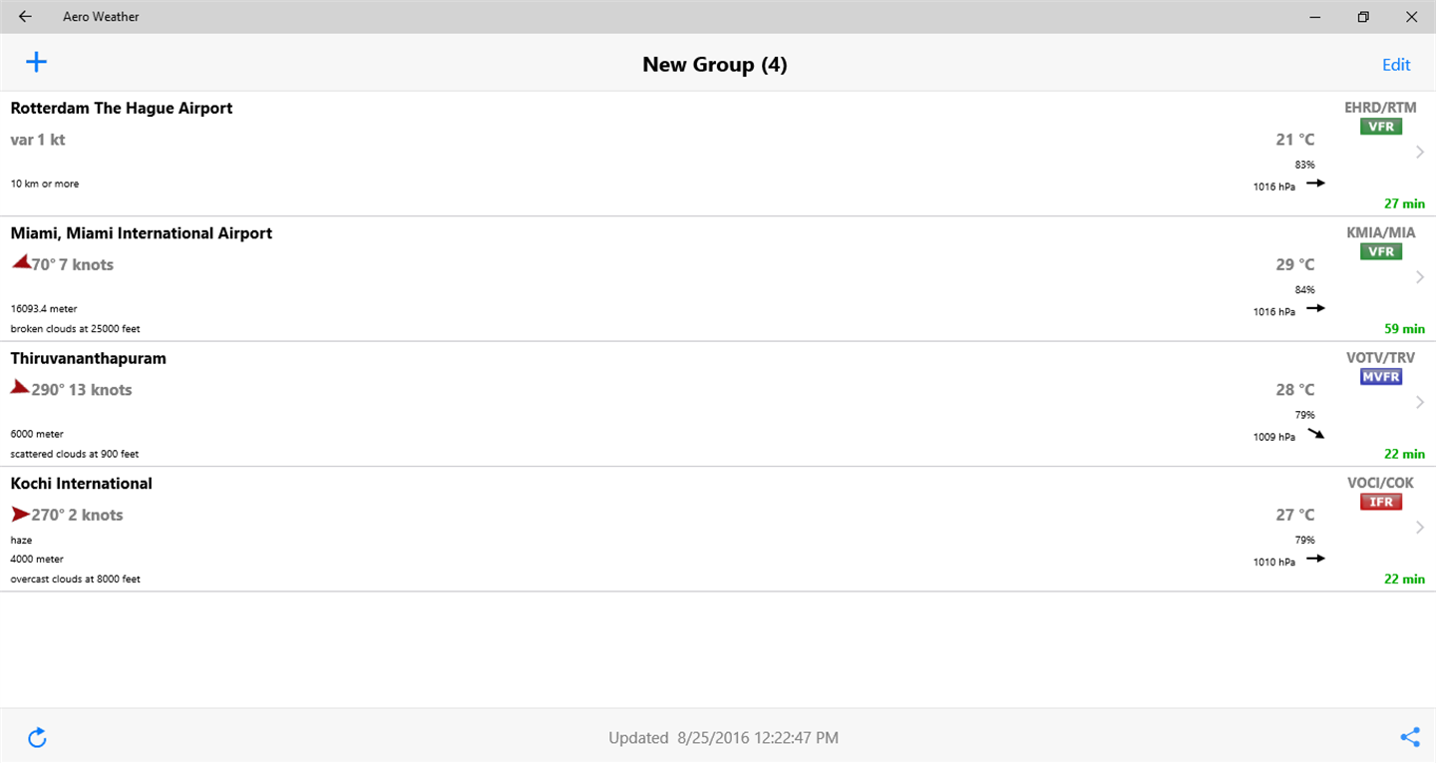Click the Edit link

[x=1396, y=65]
